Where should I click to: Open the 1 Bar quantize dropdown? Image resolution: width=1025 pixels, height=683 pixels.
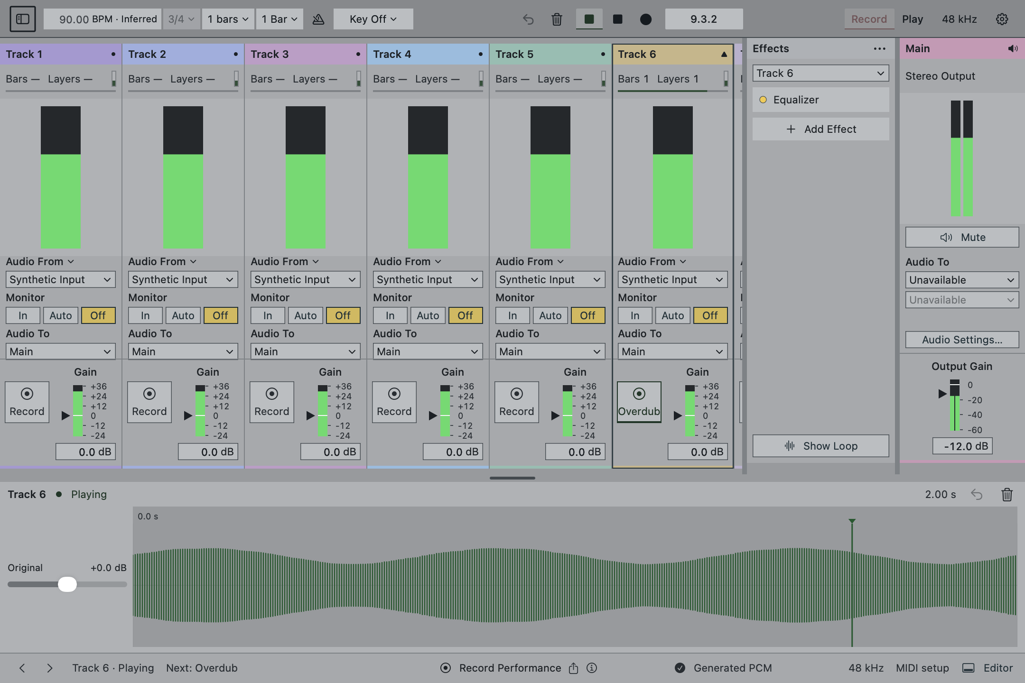pos(279,19)
